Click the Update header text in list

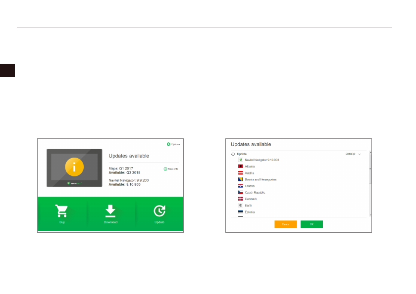242,154
